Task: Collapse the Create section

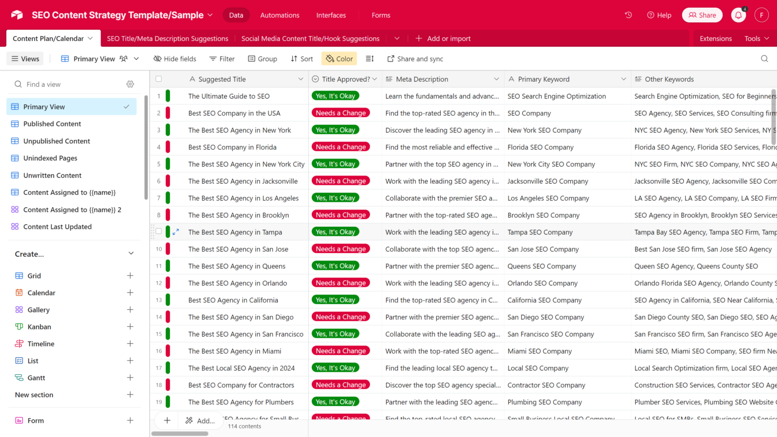Action: point(131,254)
